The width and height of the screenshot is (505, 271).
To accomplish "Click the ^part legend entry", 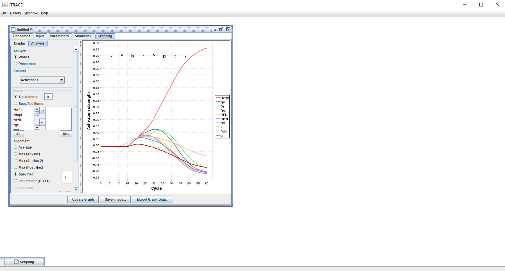I will (222, 110).
